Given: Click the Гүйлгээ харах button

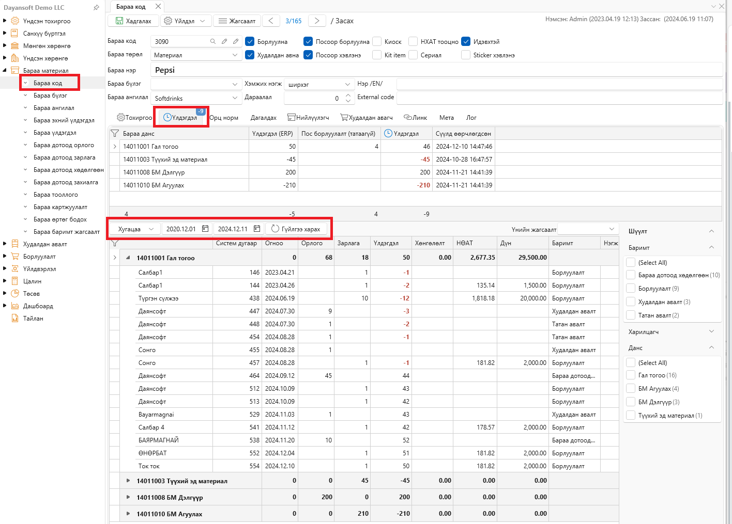Looking at the screenshot, I should coord(296,229).
